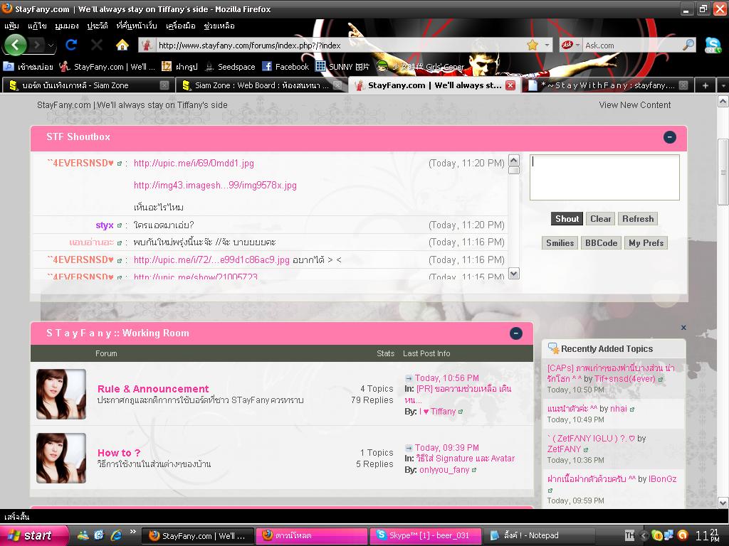Viewport: 729px width, 546px height.
Task: Open the ช่วยเหลือ (Help) menu
Action: pos(219,26)
